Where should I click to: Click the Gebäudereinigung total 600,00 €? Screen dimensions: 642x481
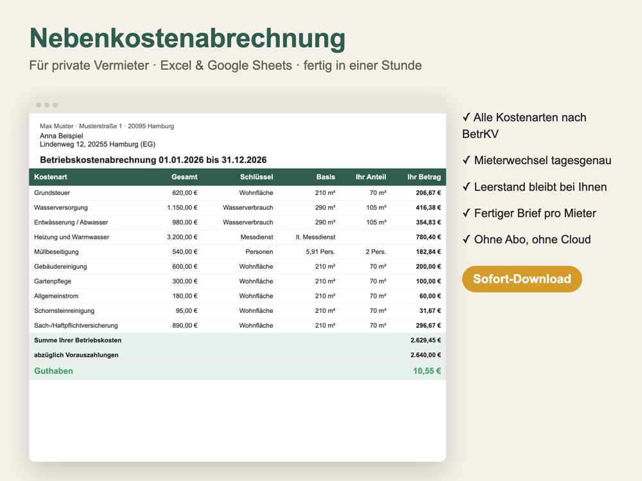point(185,266)
